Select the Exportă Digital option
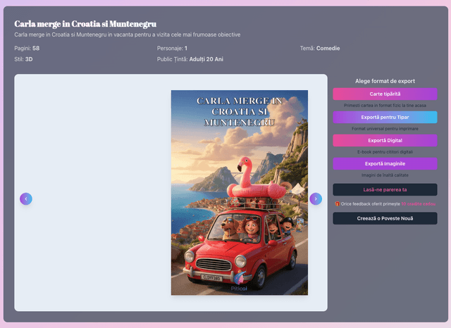Screen dimensions: 451x328 click(x=385, y=141)
